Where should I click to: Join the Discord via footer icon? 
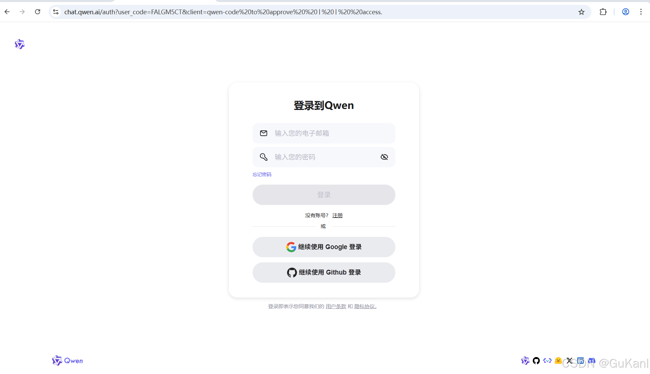[592, 360]
